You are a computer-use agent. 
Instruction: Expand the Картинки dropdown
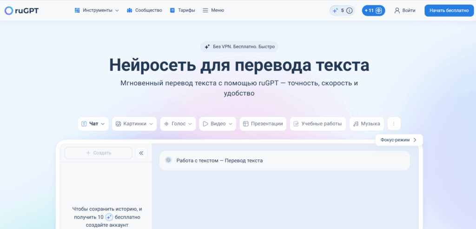(134, 124)
